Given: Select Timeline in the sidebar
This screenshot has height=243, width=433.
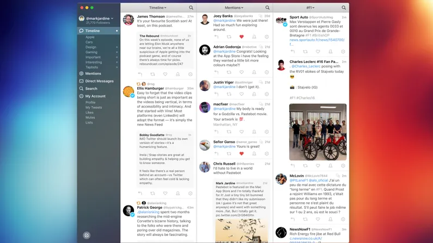Looking at the screenshot, I should 99,30.
